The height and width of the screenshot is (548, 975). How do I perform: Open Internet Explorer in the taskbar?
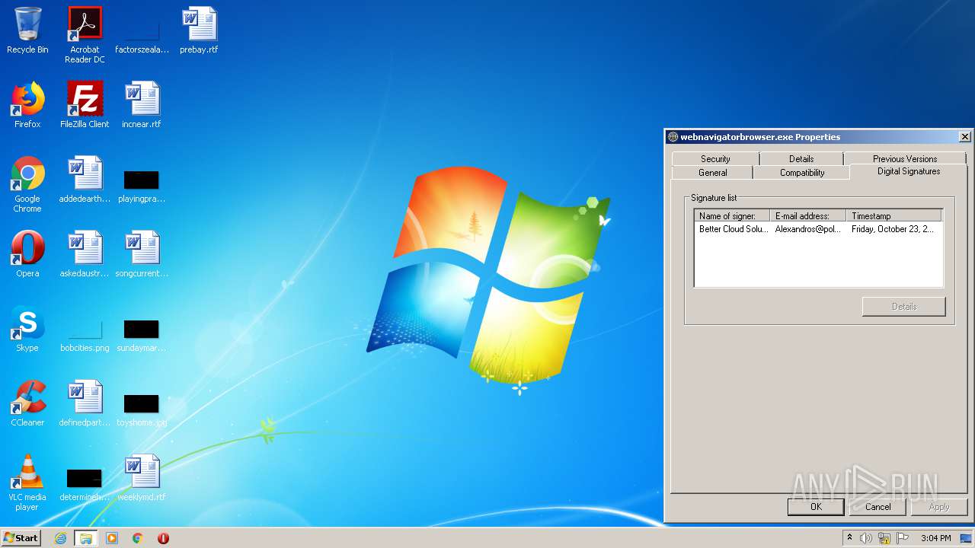tap(60, 538)
